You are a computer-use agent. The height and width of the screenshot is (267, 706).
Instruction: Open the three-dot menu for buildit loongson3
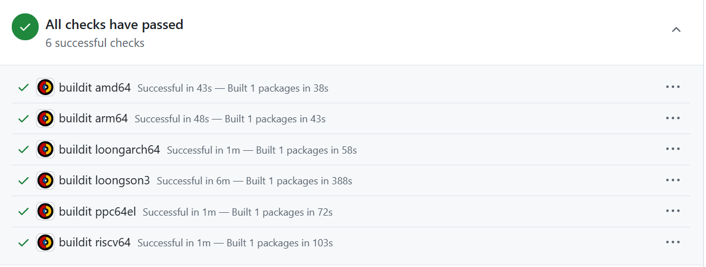point(672,180)
